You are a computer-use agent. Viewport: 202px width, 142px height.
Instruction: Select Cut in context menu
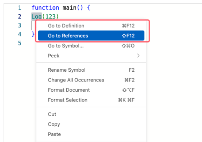tap(91, 114)
